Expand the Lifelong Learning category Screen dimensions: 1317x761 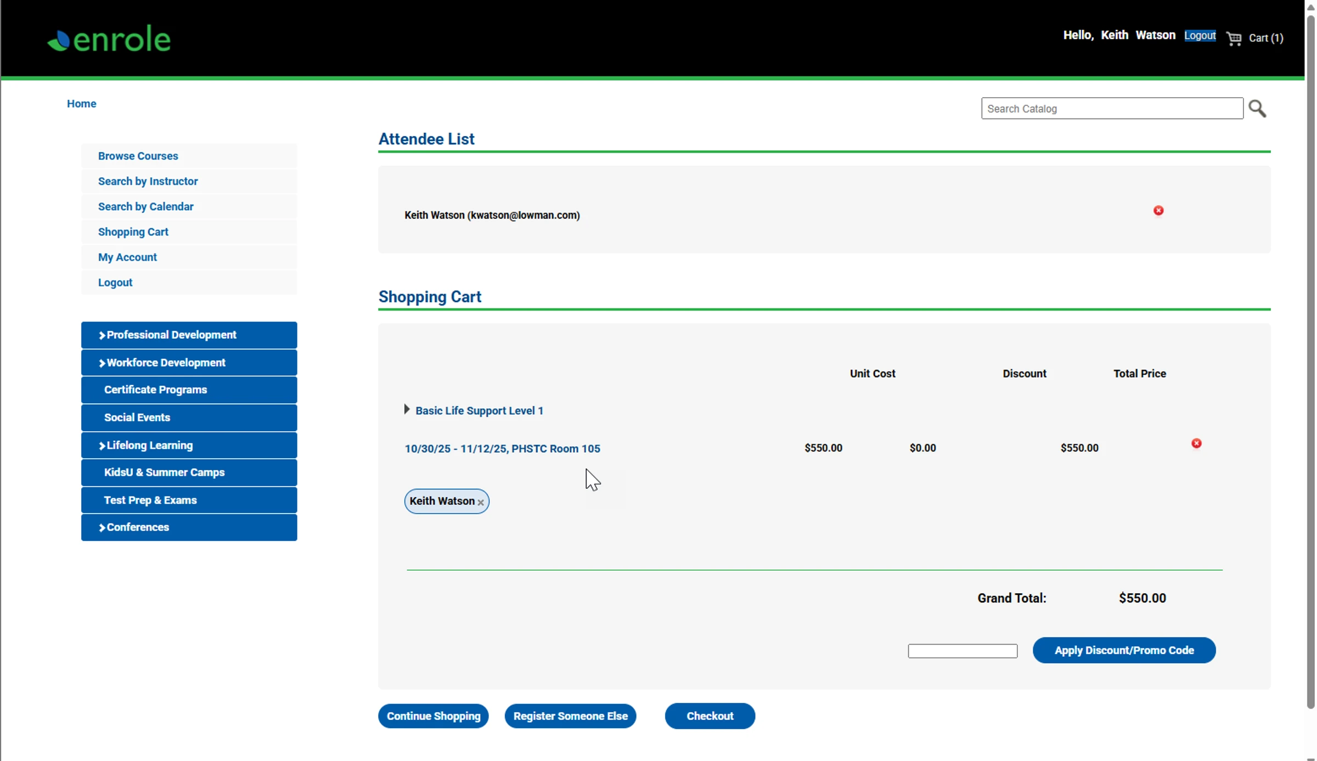coord(149,445)
